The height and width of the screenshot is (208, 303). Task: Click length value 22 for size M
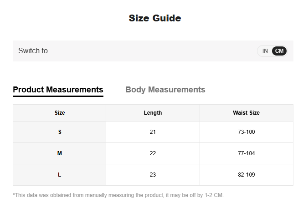pos(153,153)
